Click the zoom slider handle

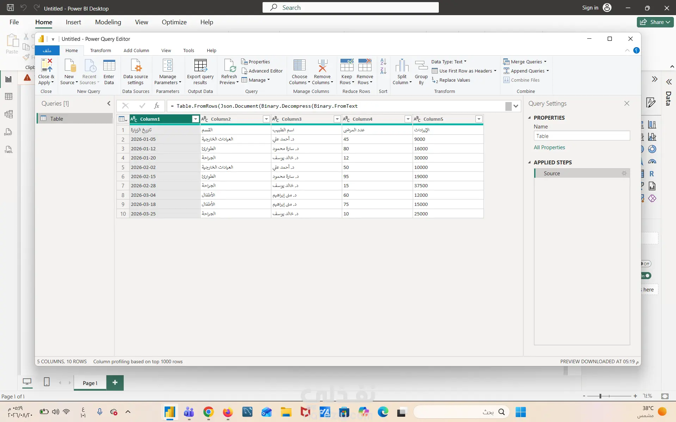pos(600,396)
